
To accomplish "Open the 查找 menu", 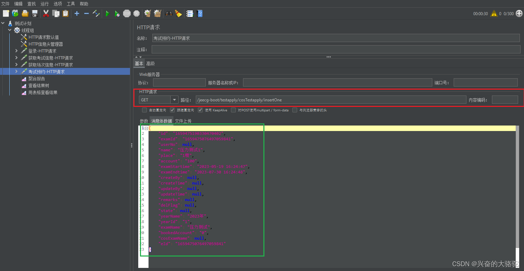I will pos(31,4).
